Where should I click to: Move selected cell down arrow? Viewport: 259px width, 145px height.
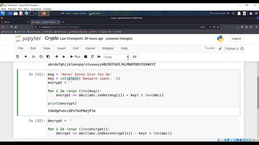(64, 57)
